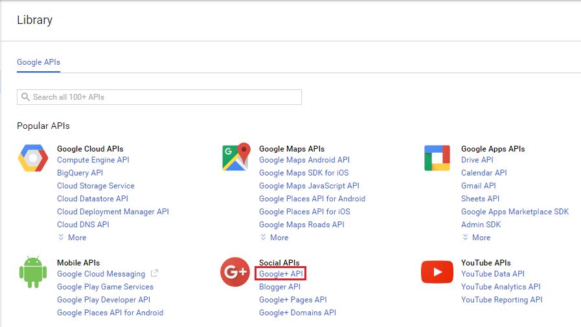The image size is (581, 327).
Task: Open the Blogger API link
Action: 280,287
